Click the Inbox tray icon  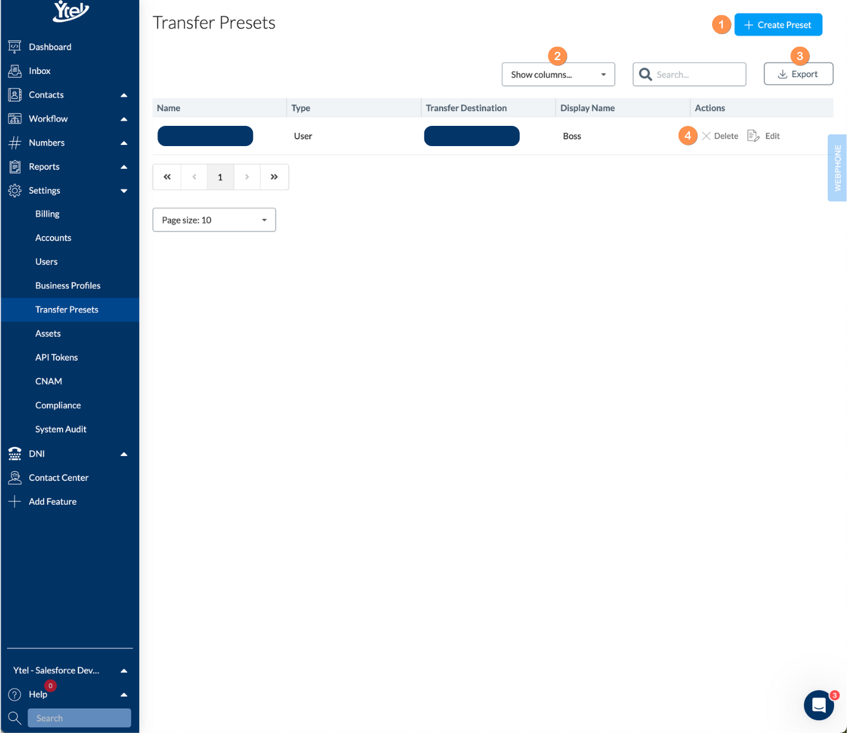pos(15,70)
